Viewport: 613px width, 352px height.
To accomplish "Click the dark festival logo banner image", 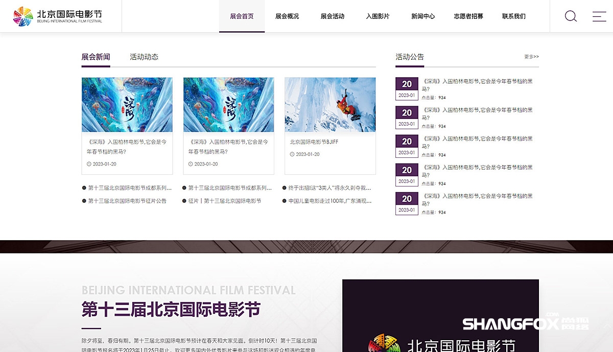I will pyautogui.click(x=440, y=316).
